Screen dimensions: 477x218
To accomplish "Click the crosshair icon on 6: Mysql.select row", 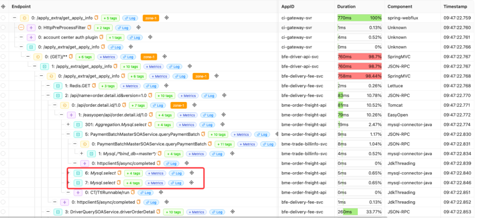I will tap(192, 173).
